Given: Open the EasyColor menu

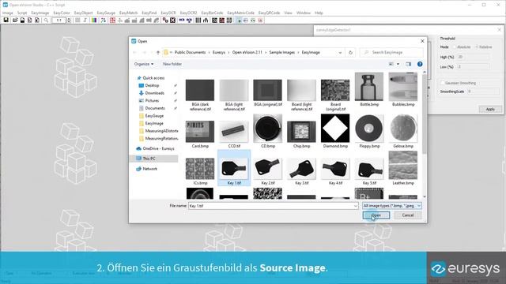Looking at the screenshot, I should tap(62, 13).
